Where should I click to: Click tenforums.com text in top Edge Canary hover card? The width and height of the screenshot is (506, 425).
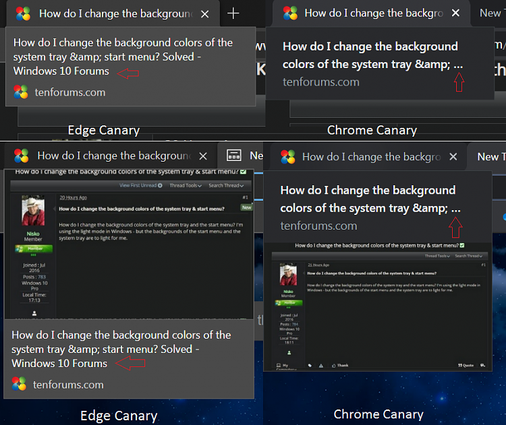pyautogui.click(x=70, y=92)
